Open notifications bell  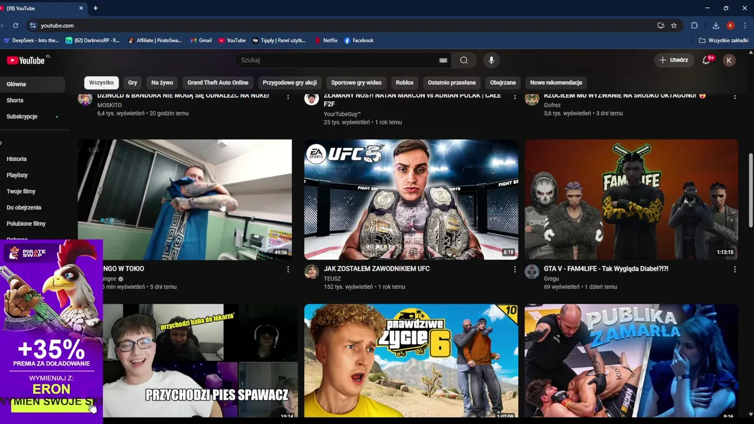coord(706,60)
